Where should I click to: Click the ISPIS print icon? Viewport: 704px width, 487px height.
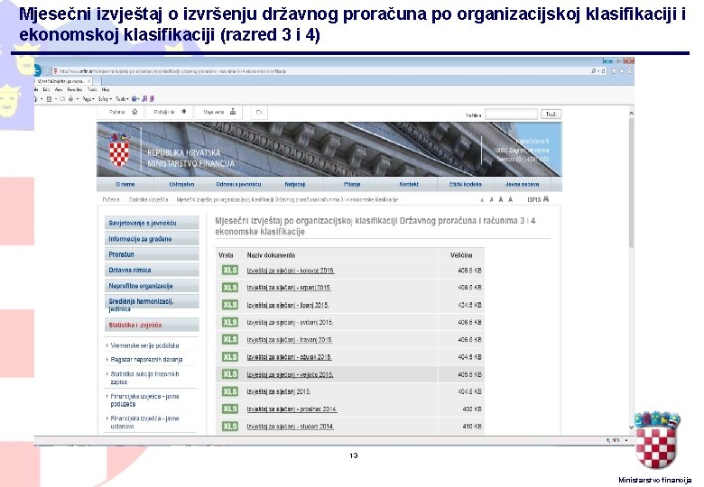pyautogui.click(x=546, y=199)
